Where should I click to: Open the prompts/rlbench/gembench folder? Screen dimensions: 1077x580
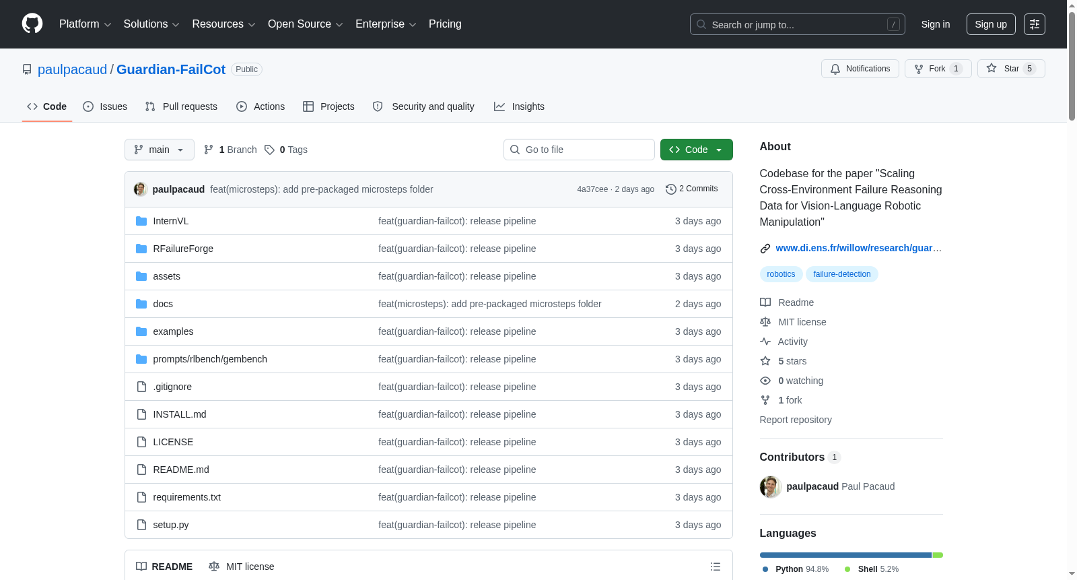tap(210, 359)
